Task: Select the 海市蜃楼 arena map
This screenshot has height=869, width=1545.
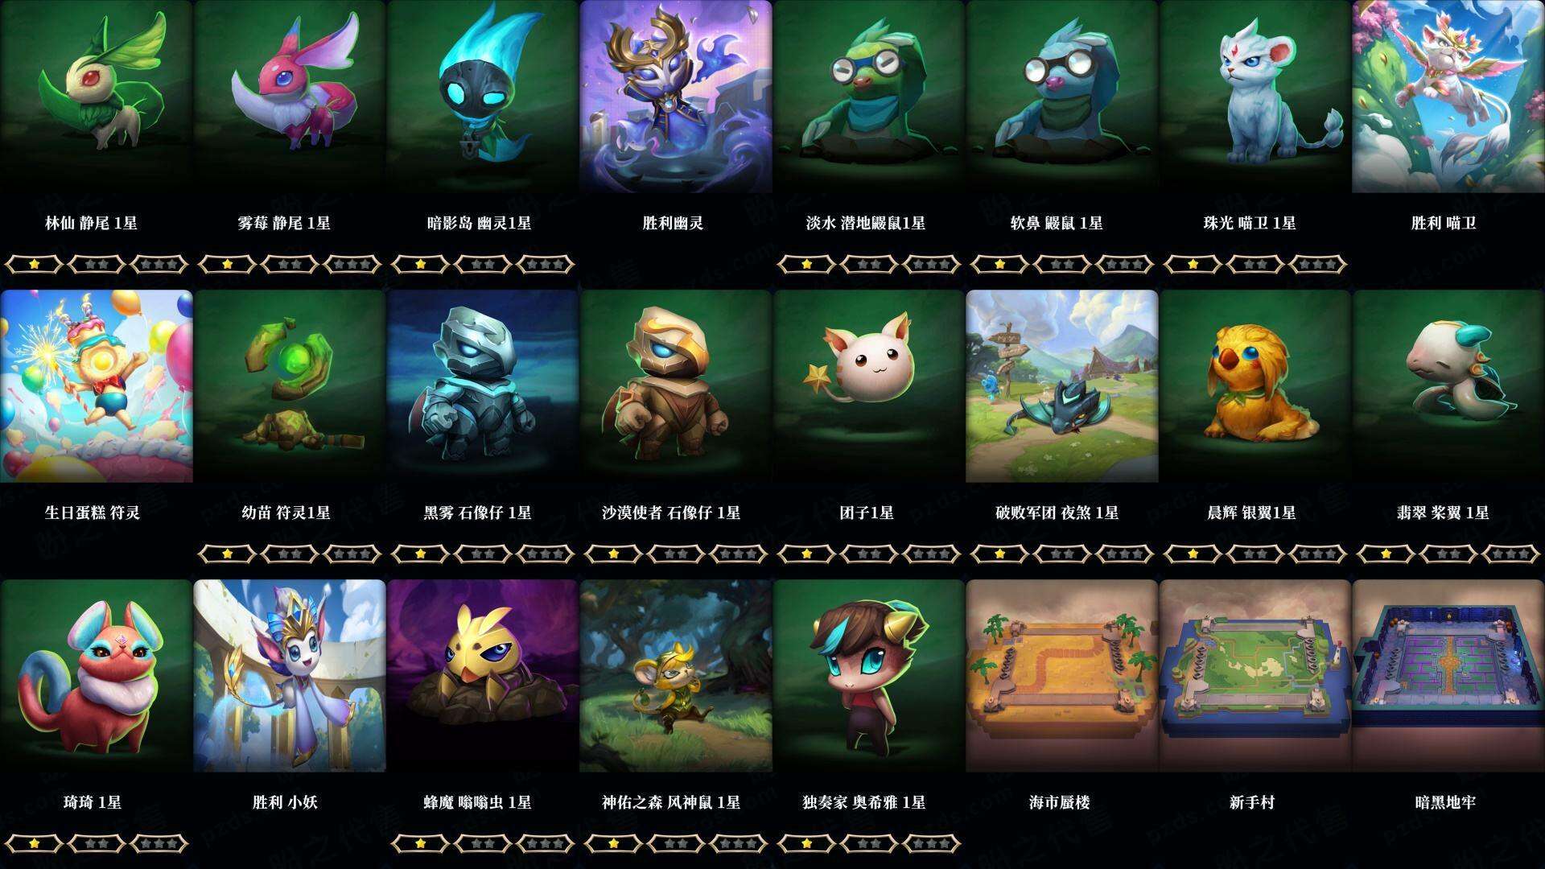Action: (1062, 676)
